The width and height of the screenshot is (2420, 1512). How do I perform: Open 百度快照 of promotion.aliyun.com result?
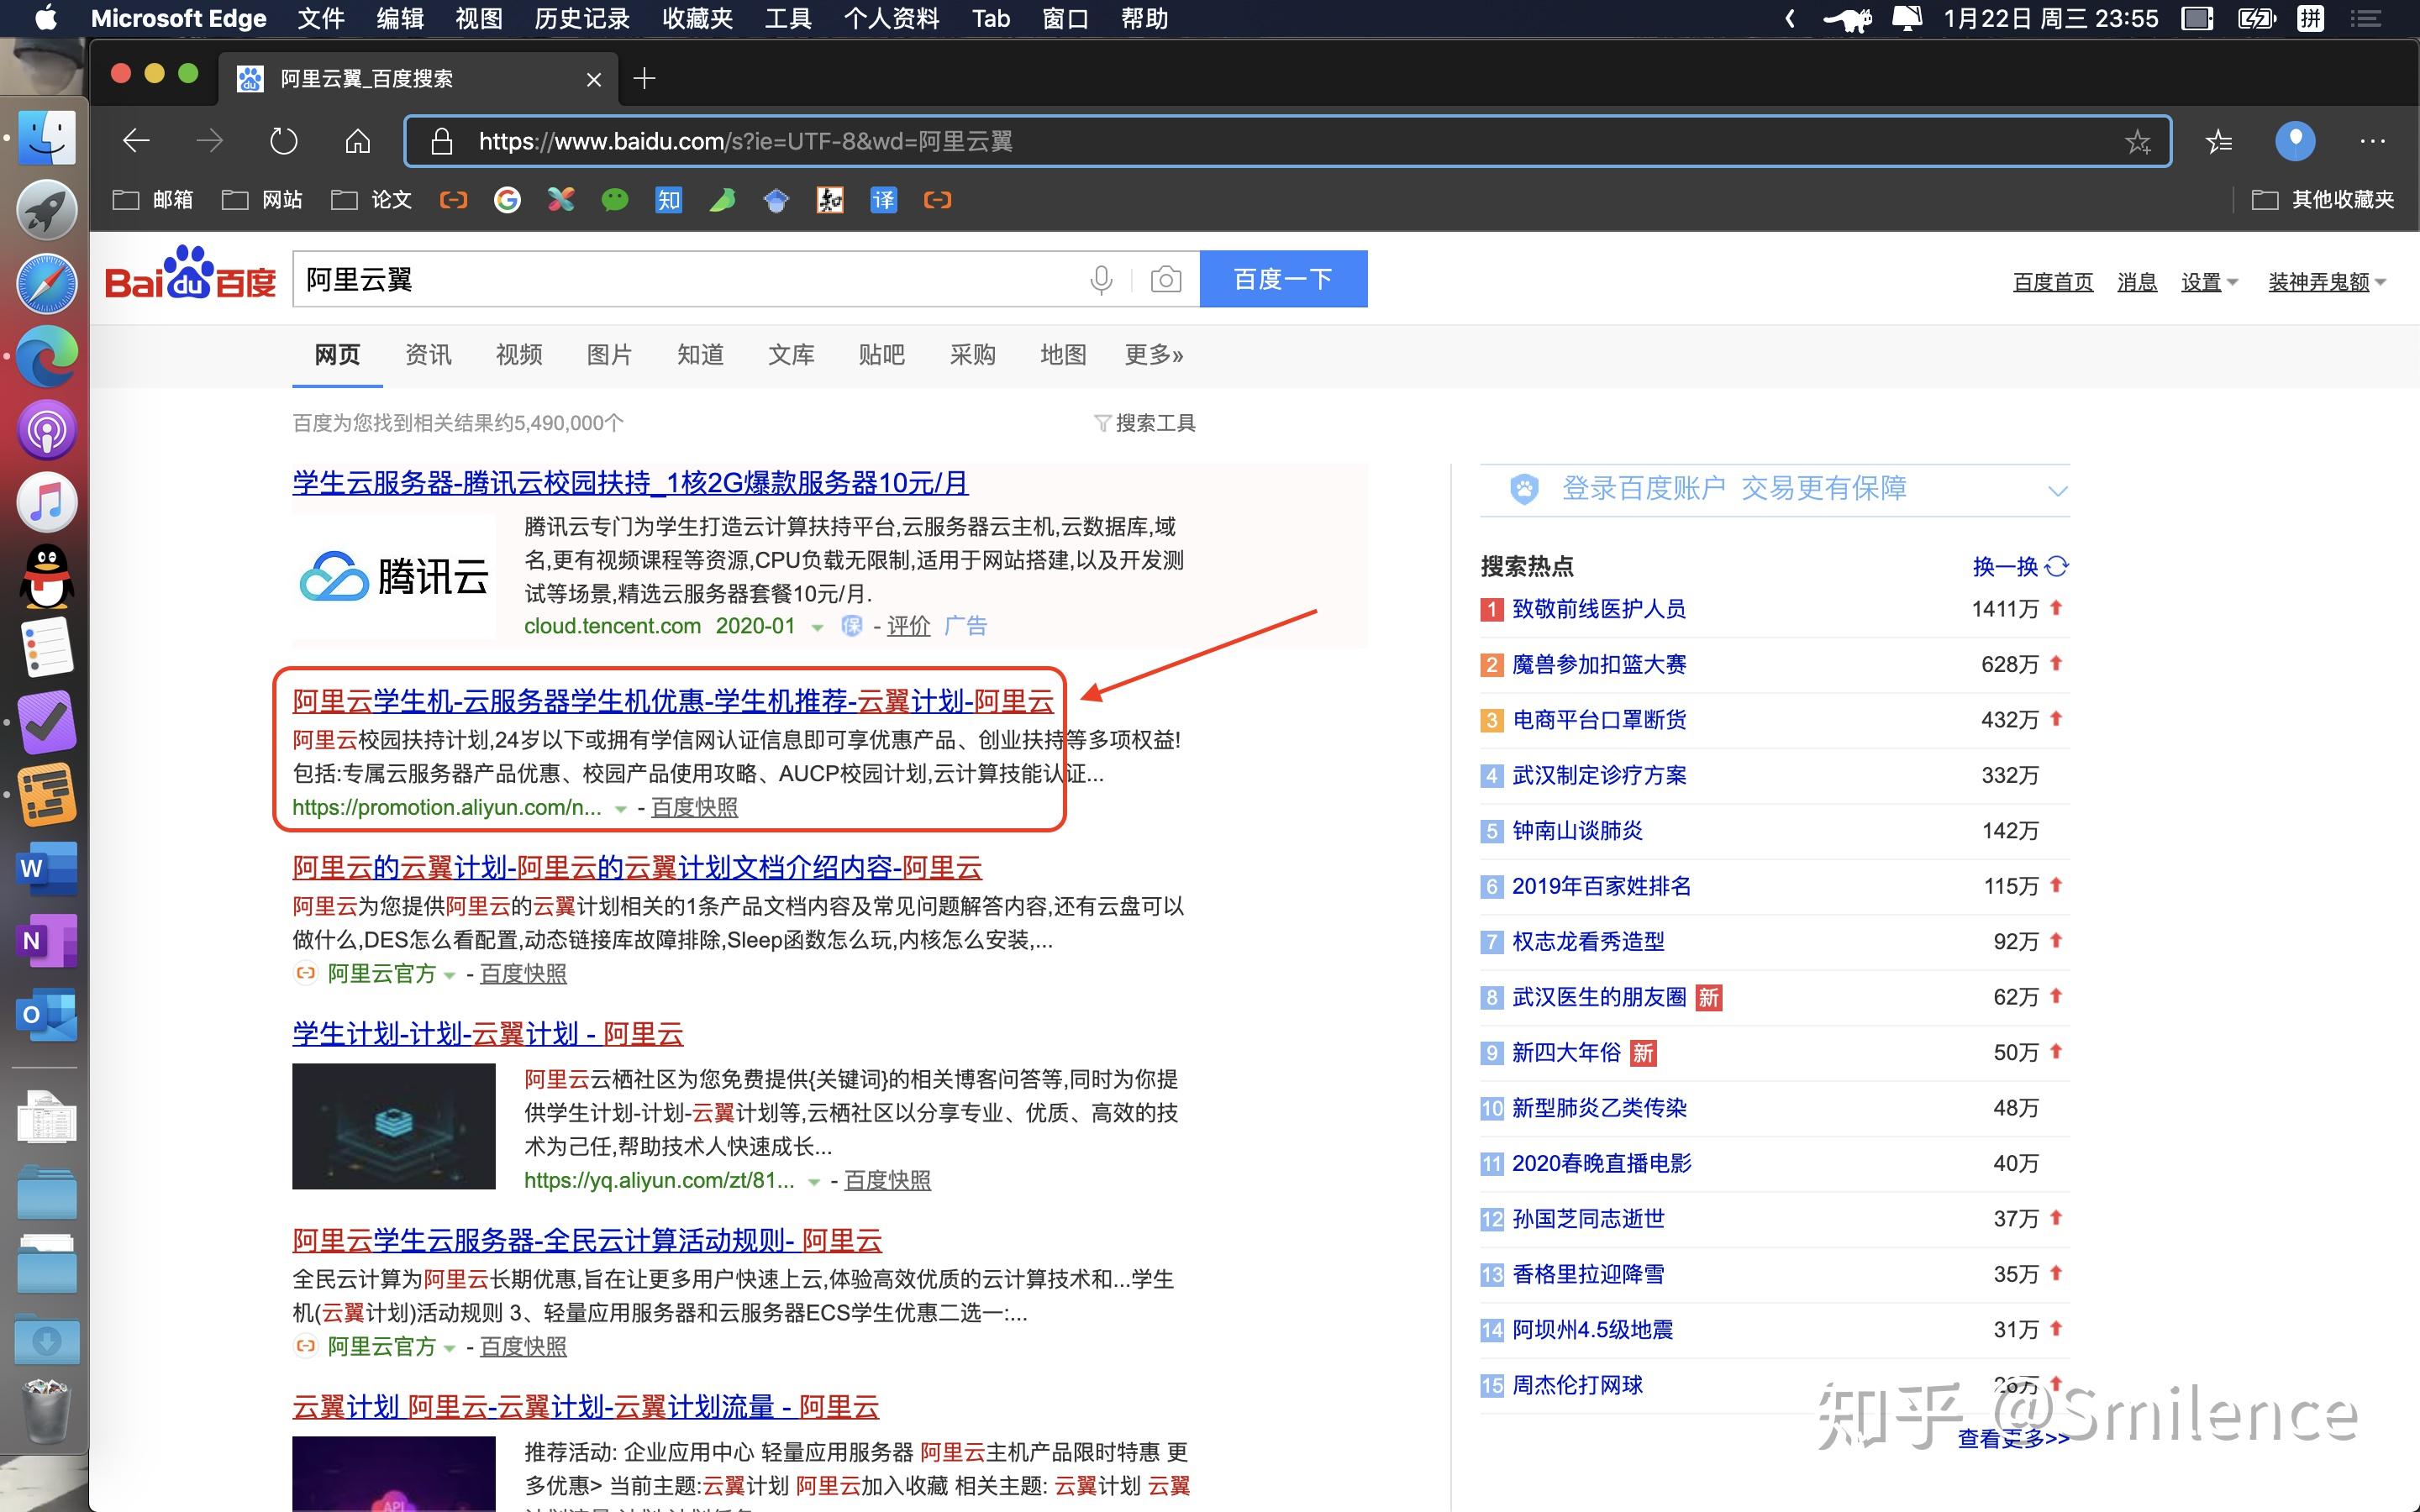pos(694,807)
